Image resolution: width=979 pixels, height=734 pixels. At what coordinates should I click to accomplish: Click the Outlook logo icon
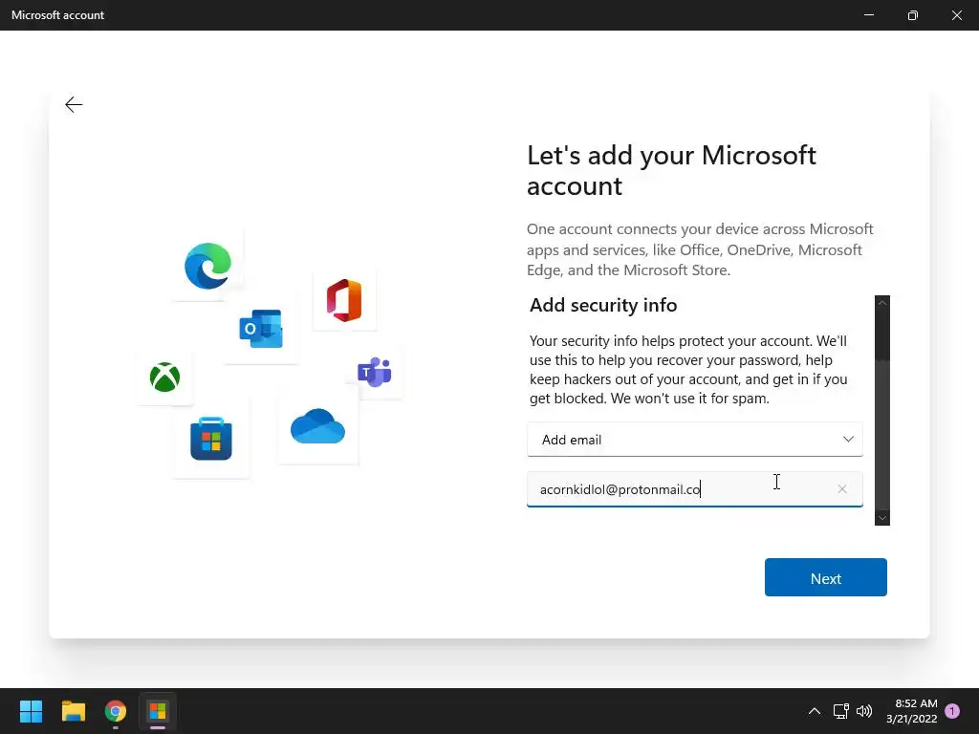(261, 329)
